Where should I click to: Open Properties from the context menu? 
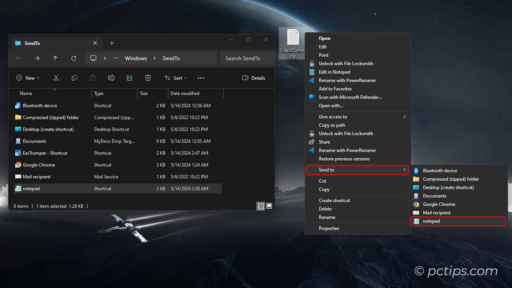(329, 228)
